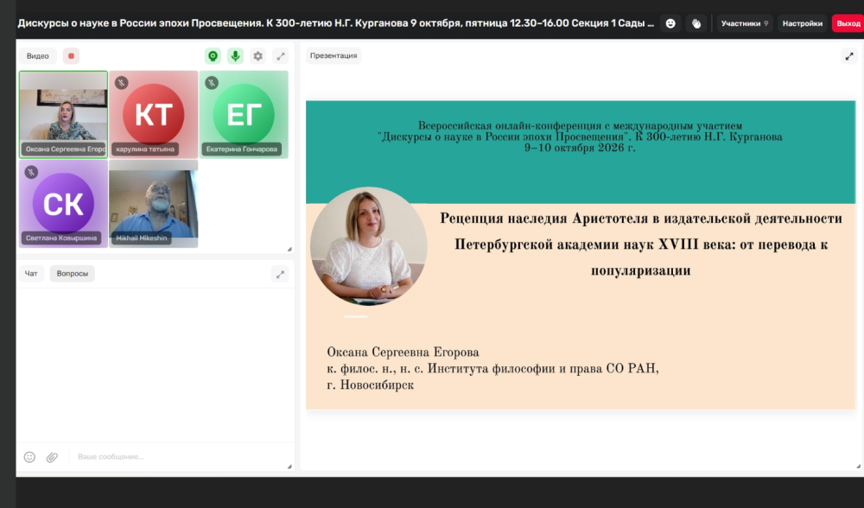Switch to the Чат tab
The height and width of the screenshot is (508, 864).
pos(31,273)
